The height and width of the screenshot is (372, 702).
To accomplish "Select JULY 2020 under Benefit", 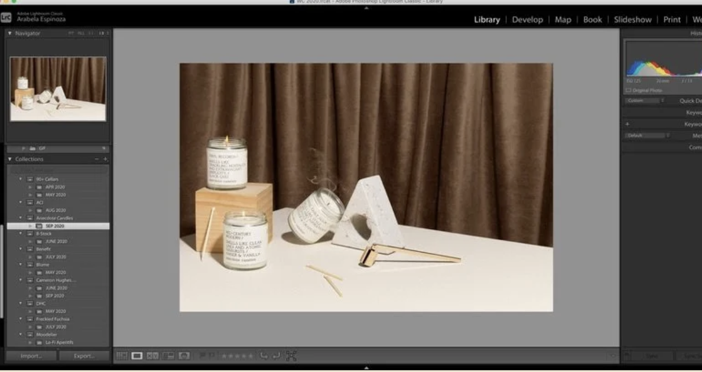I will (x=56, y=257).
